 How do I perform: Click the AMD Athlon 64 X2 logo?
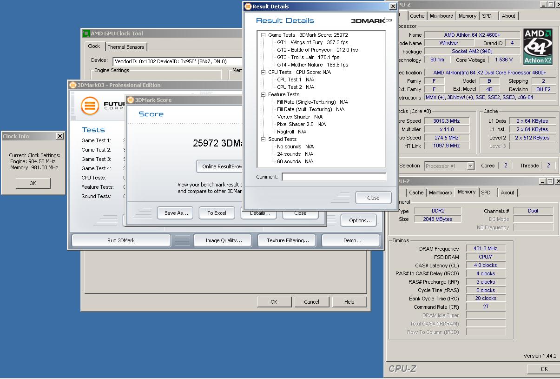coord(538,47)
